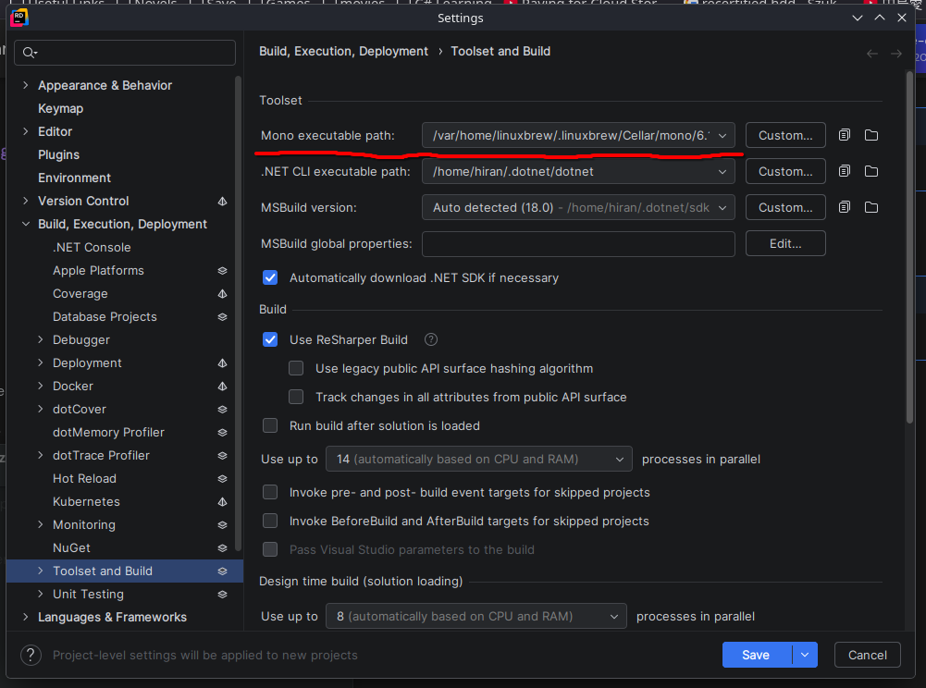Copy the Mono executable path with copy icon

(845, 135)
